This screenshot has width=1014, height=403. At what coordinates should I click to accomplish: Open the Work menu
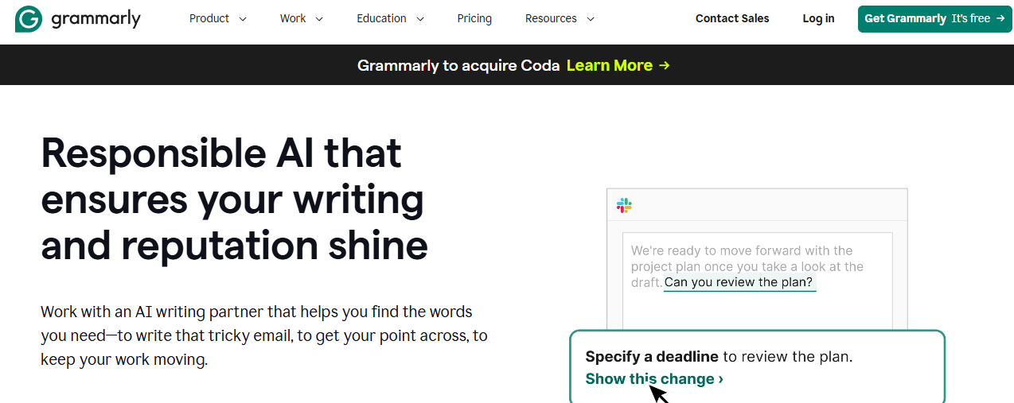pyautogui.click(x=293, y=18)
